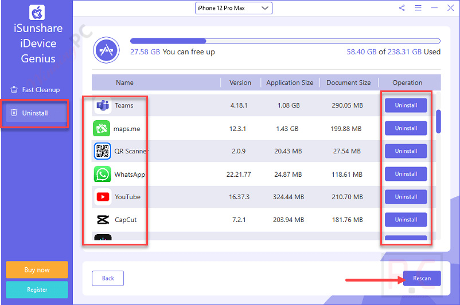Viewport: 460px width, 305px height.
Task: Click the Fast Cleanup broom icon
Action: (14, 90)
